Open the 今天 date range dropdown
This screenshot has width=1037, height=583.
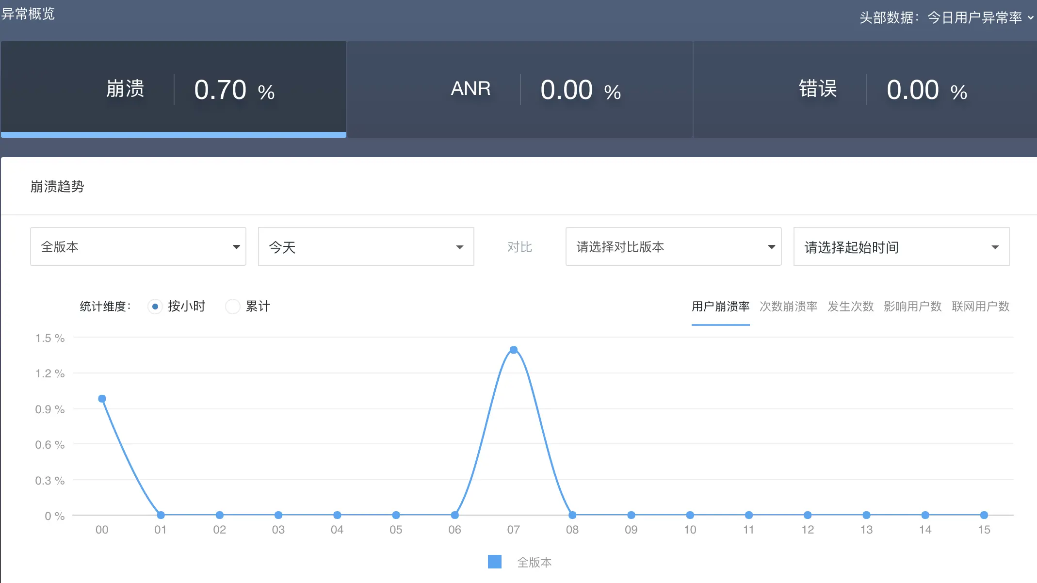tap(366, 246)
